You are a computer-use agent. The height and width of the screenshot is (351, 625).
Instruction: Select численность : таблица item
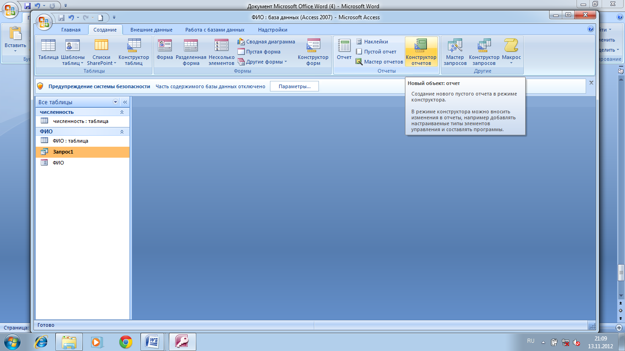(x=82, y=121)
